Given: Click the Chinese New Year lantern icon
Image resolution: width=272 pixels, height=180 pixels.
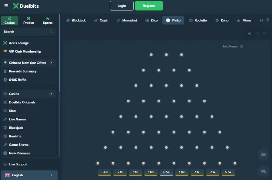Looking at the screenshot, I should coord(5,63).
